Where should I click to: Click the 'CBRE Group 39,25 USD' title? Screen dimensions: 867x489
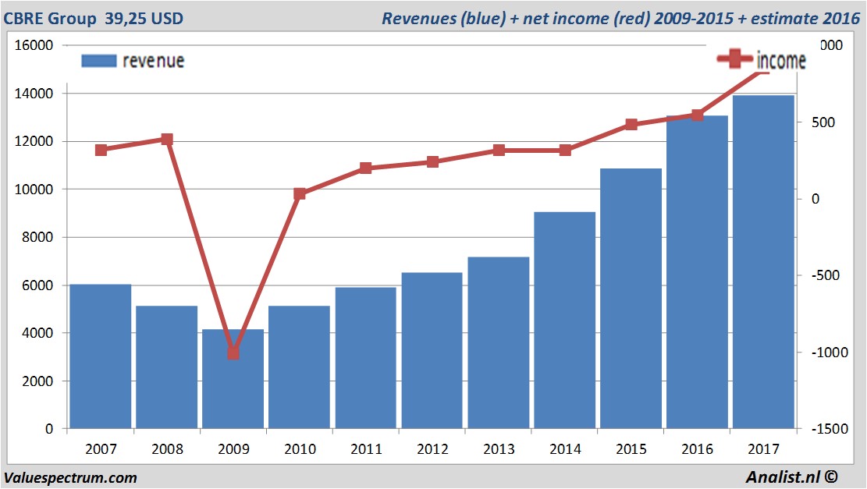click(94, 18)
